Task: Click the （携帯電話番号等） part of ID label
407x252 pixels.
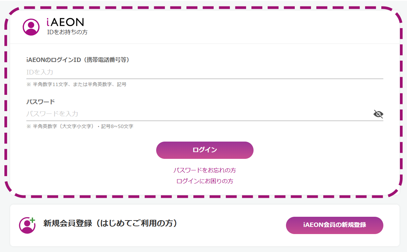Action: 105,60
